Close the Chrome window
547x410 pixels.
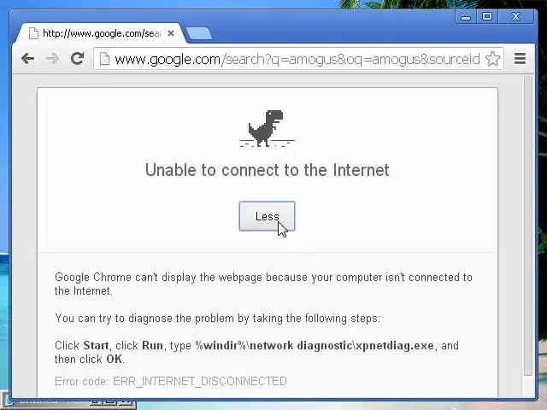point(516,16)
